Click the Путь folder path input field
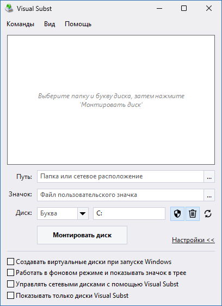 coord(120,176)
